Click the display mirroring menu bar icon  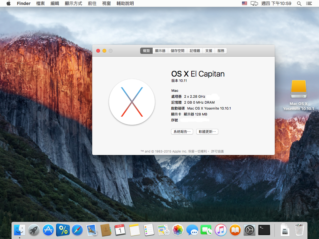[x=254, y=3]
